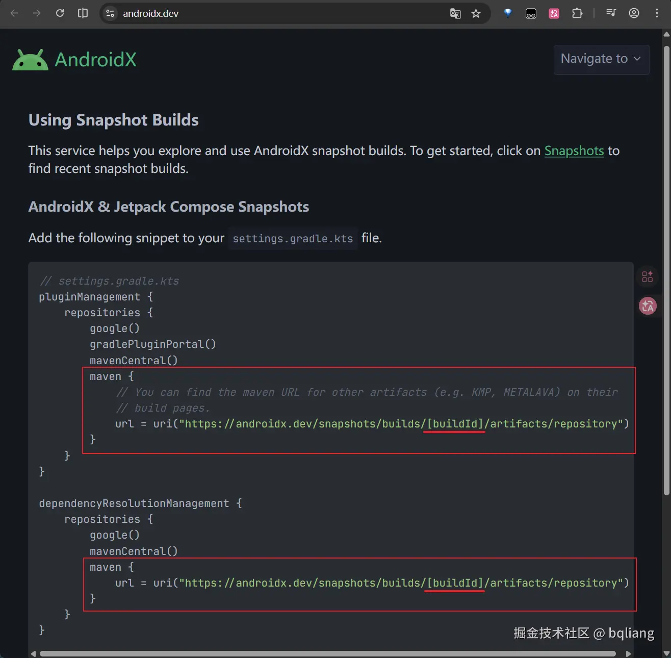
Task: Bookmark the page with the star icon
Action: 476,14
